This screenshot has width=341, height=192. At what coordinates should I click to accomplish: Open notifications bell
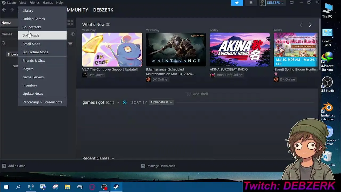point(251,3)
